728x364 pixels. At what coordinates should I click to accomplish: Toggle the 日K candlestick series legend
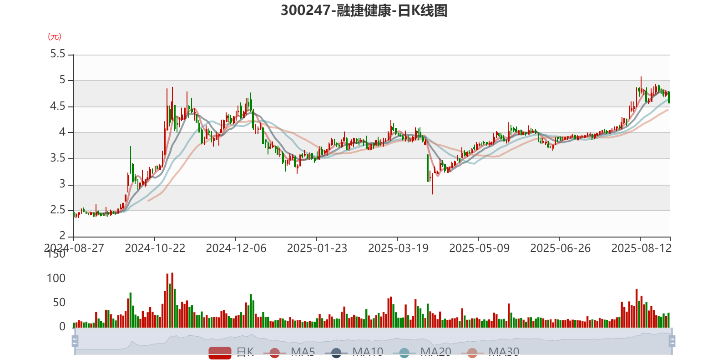(231, 352)
